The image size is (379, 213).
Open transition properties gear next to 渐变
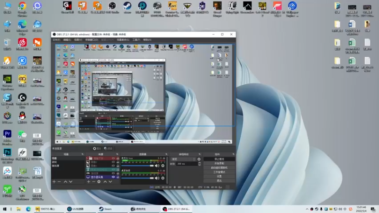click(x=199, y=159)
